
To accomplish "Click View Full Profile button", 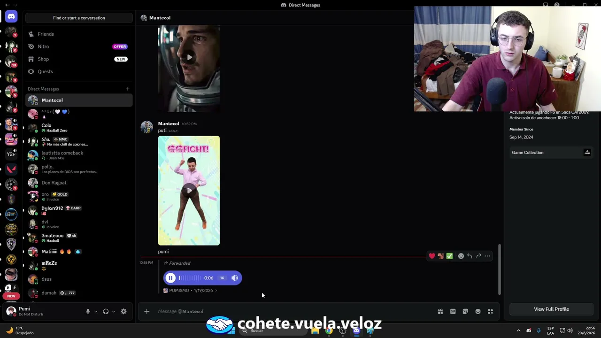I will click(551, 309).
